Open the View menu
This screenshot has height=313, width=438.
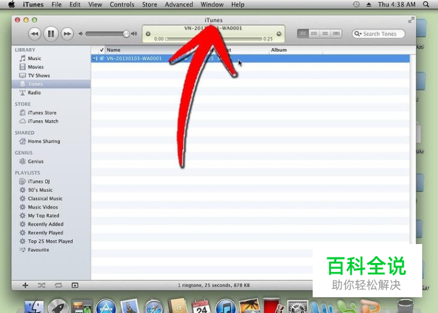click(95, 4)
